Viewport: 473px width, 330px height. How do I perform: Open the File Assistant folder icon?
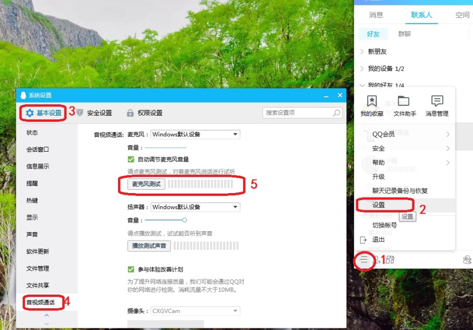[x=404, y=101]
